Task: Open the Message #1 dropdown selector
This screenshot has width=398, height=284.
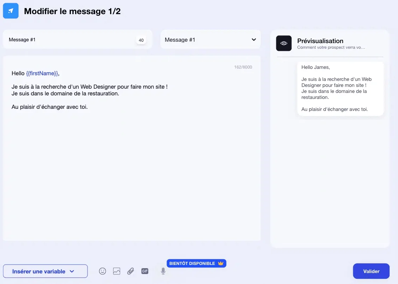Action: 210,40
